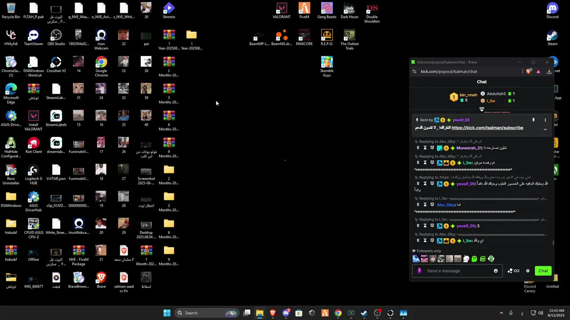Viewport: 570px width, 320px height.
Task: Click the ban shield on Muneerah_21's message
Action: pyautogui.click(x=432, y=148)
